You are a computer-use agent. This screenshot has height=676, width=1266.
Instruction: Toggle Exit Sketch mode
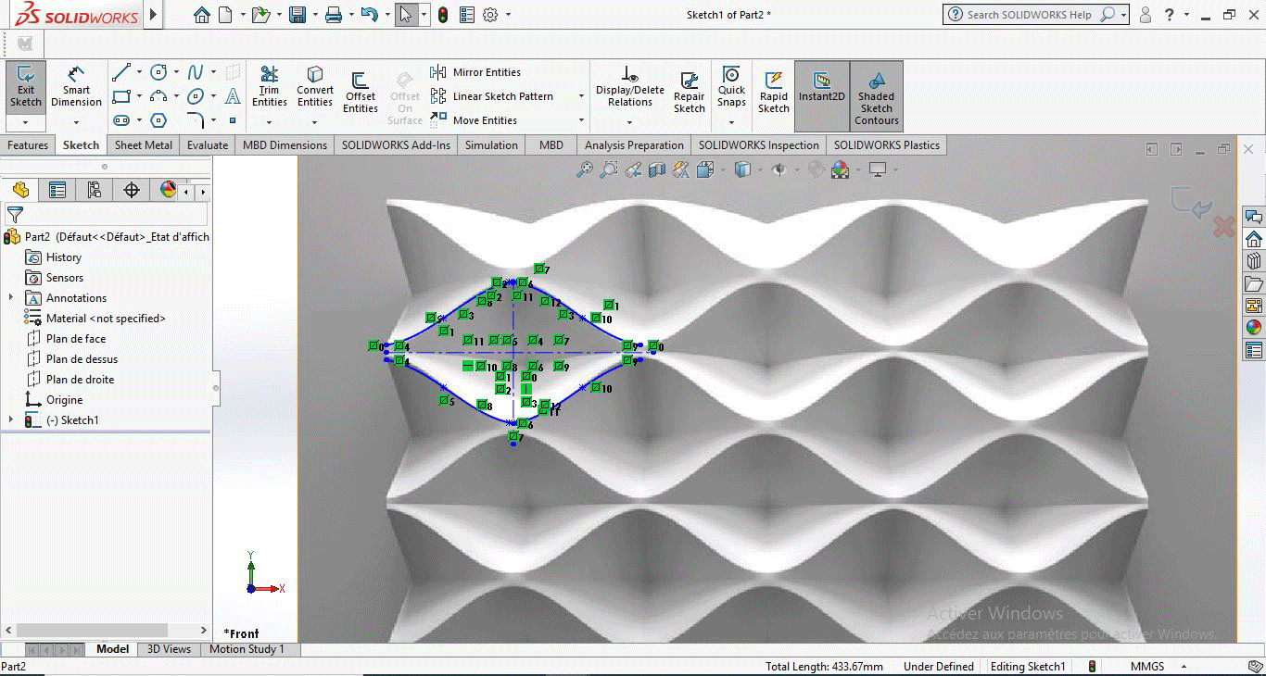pos(26,87)
